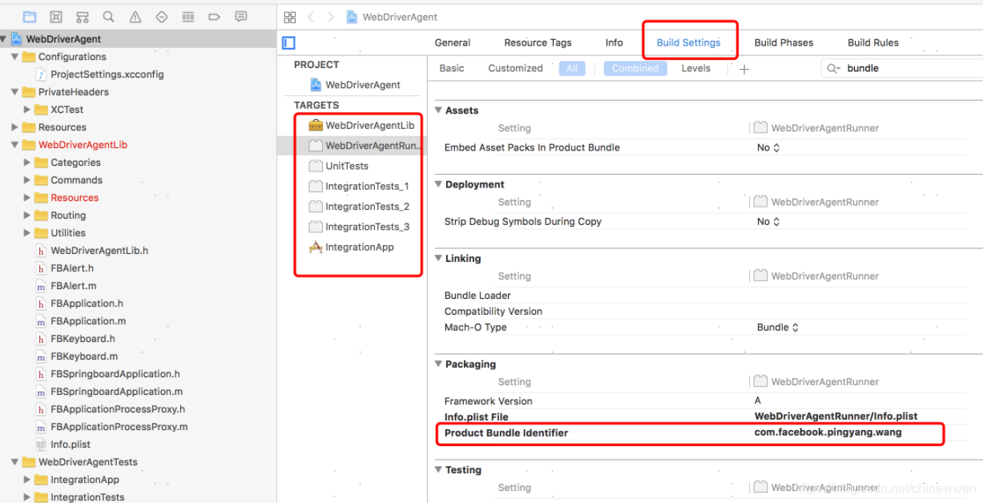Viewport: 983px width, 503px height.
Task: Click the bundle search filter field
Action: 901,69
